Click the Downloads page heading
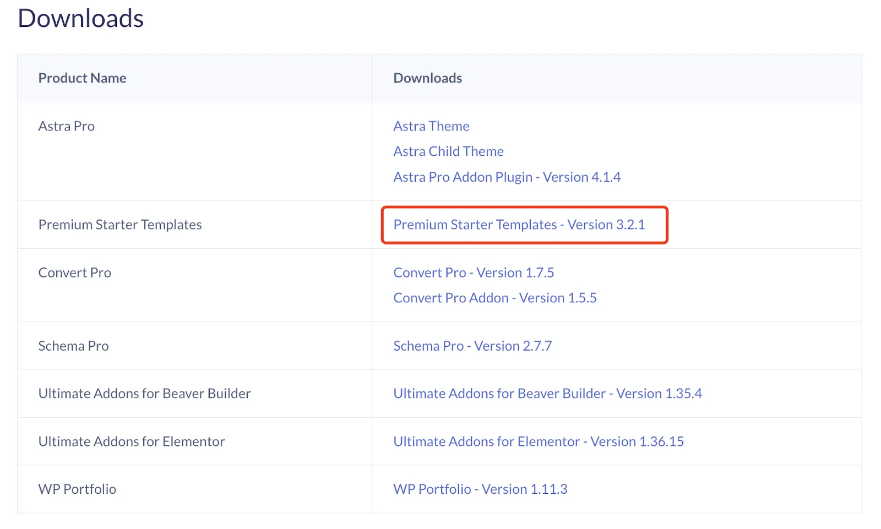The width and height of the screenshot is (881, 529). [x=80, y=18]
